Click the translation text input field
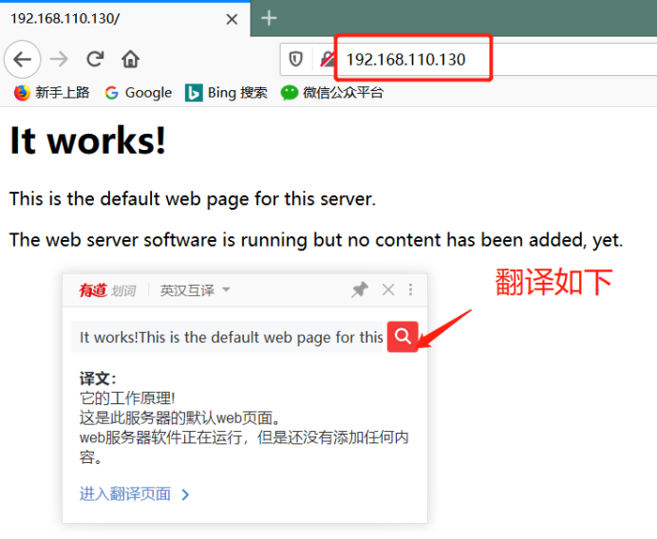This screenshot has width=657, height=539. (x=229, y=337)
